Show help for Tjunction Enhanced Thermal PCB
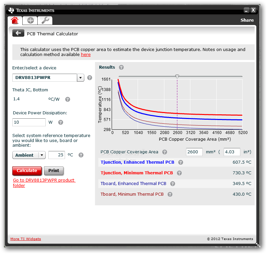Image resolution: width=267 pixels, height=254 pixels. click(x=180, y=162)
